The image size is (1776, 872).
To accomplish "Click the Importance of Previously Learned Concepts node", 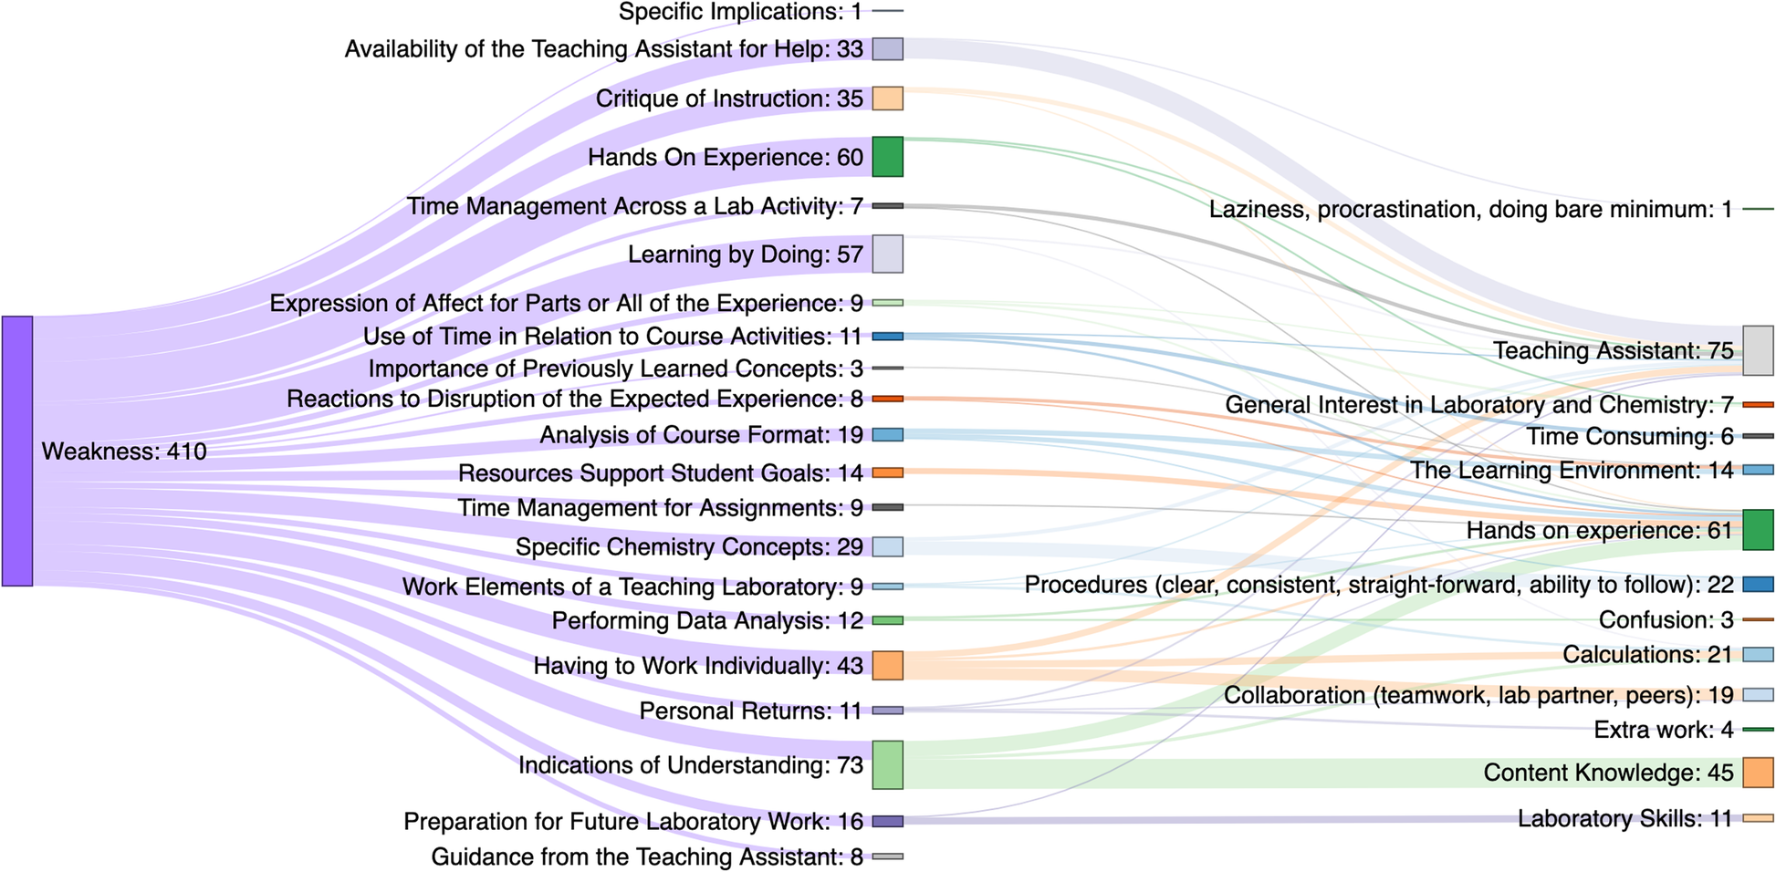I will pos(887,369).
